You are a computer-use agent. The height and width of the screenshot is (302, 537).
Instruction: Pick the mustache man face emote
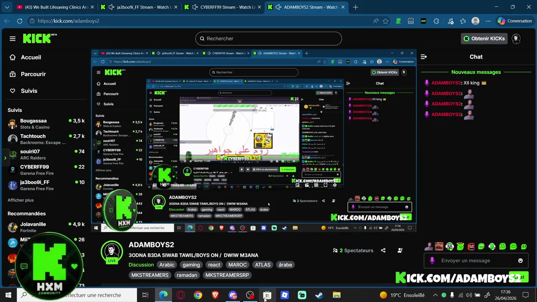click(x=439, y=246)
